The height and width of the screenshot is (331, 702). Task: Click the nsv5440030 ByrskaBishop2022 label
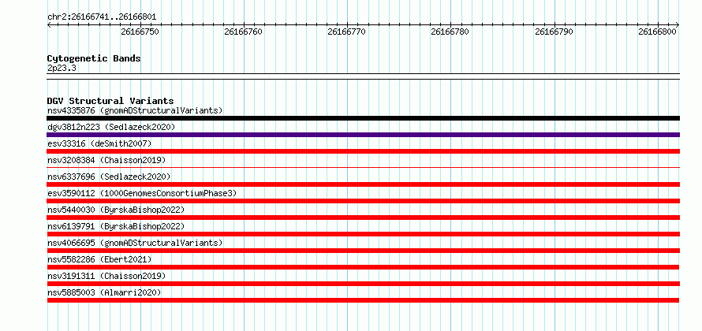[x=116, y=210]
